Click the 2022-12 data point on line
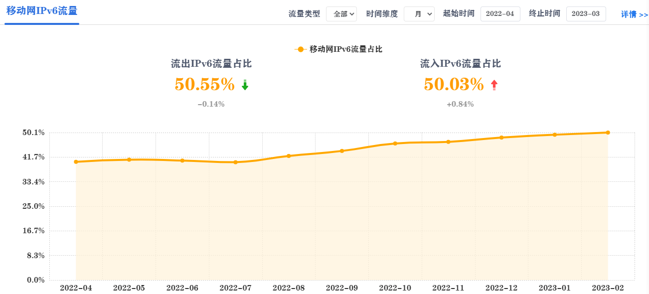The width and height of the screenshot is (649, 294). point(501,138)
